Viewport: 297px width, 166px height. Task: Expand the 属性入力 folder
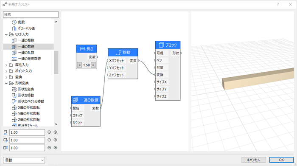tap(6, 65)
